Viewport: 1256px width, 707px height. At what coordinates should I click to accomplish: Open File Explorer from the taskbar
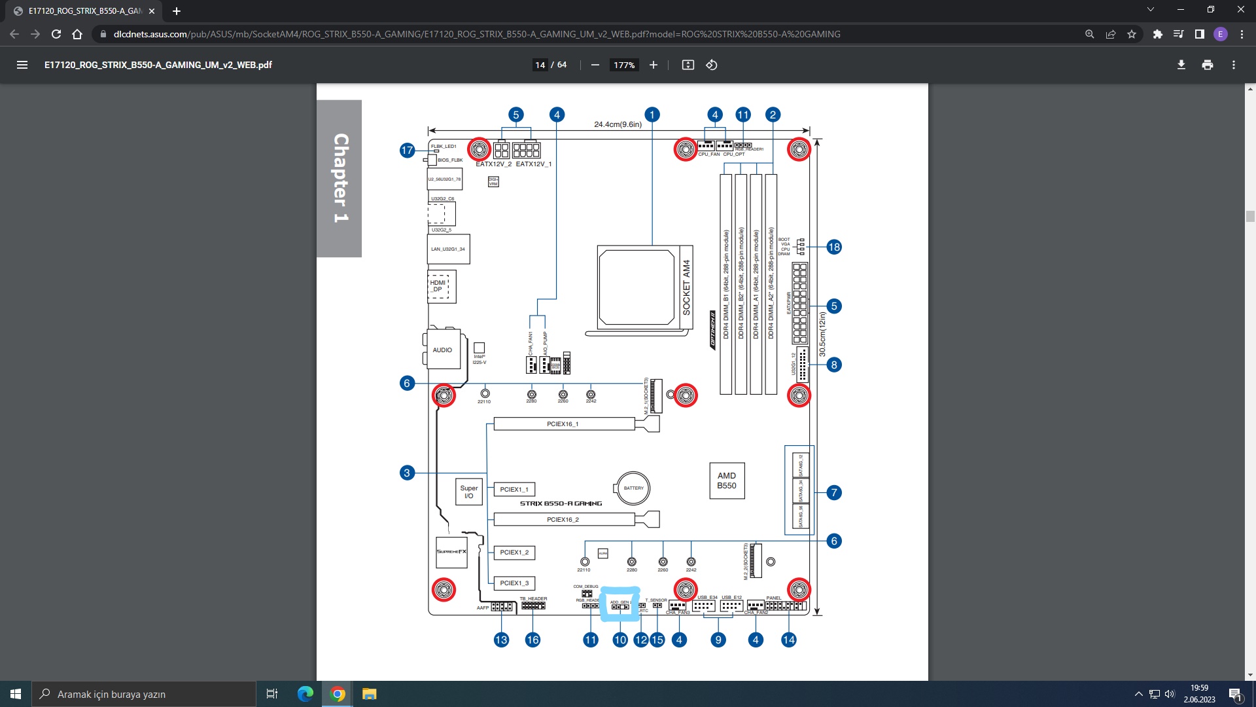370,694
